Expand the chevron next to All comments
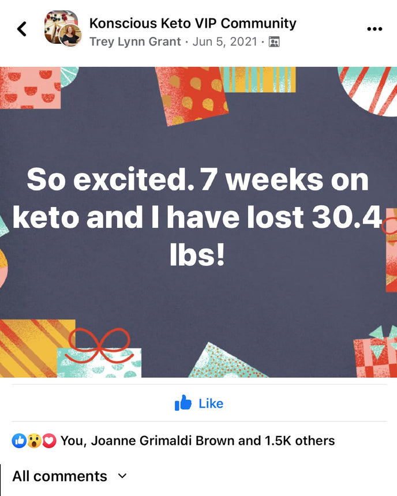This screenshot has height=496, width=397. click(122, 476)
